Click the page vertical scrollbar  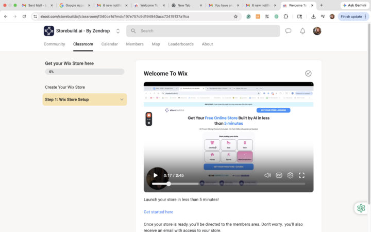[x=369, y=113]
